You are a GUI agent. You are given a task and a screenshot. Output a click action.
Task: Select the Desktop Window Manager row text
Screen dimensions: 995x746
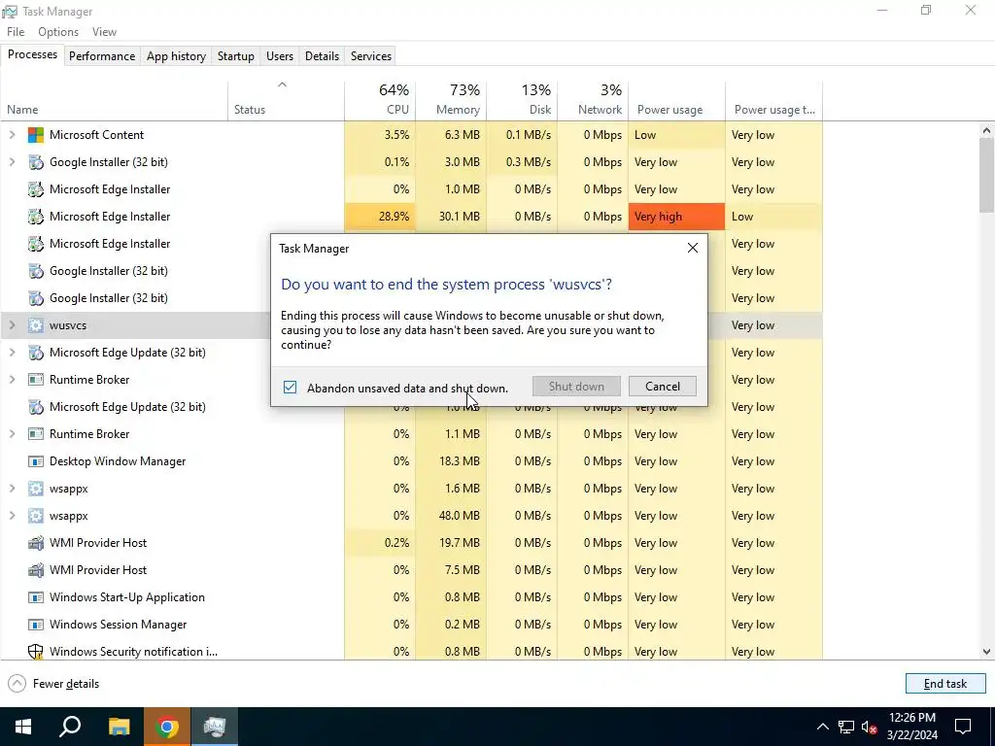click(x=118, y=461)
